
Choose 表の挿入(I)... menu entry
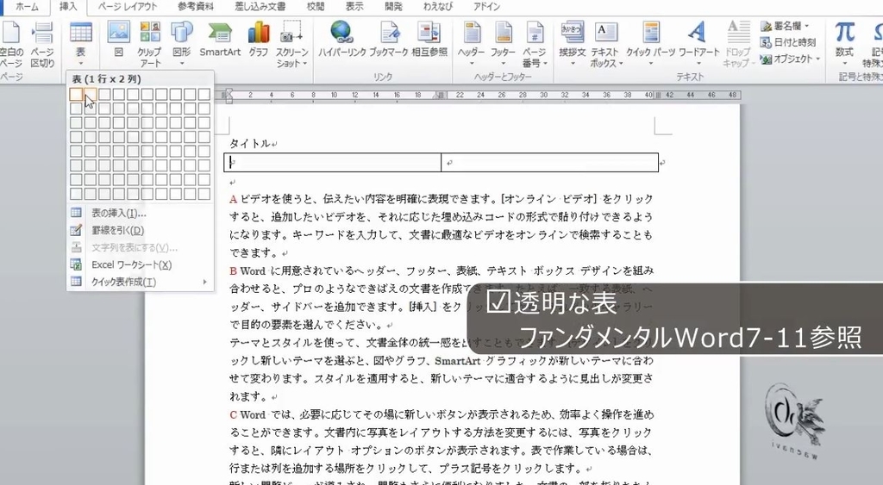pos(141,214)
